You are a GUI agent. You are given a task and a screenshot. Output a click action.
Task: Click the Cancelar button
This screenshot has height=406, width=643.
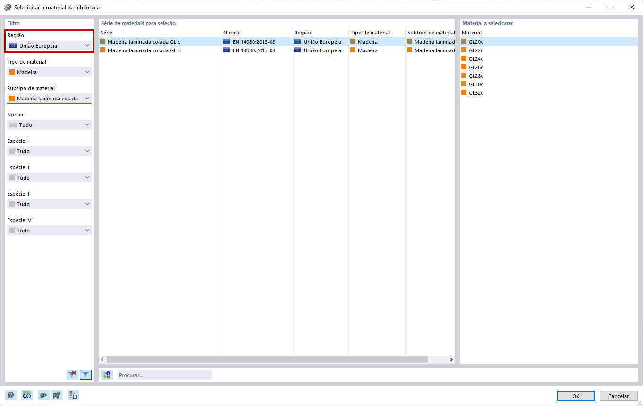618,396
